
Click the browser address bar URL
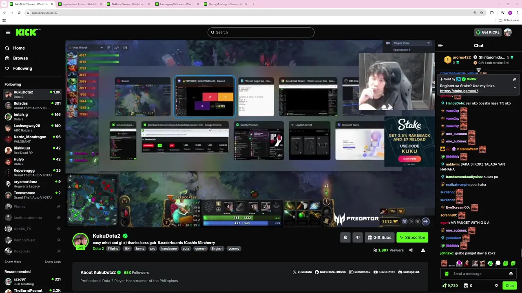click(45, 13)
